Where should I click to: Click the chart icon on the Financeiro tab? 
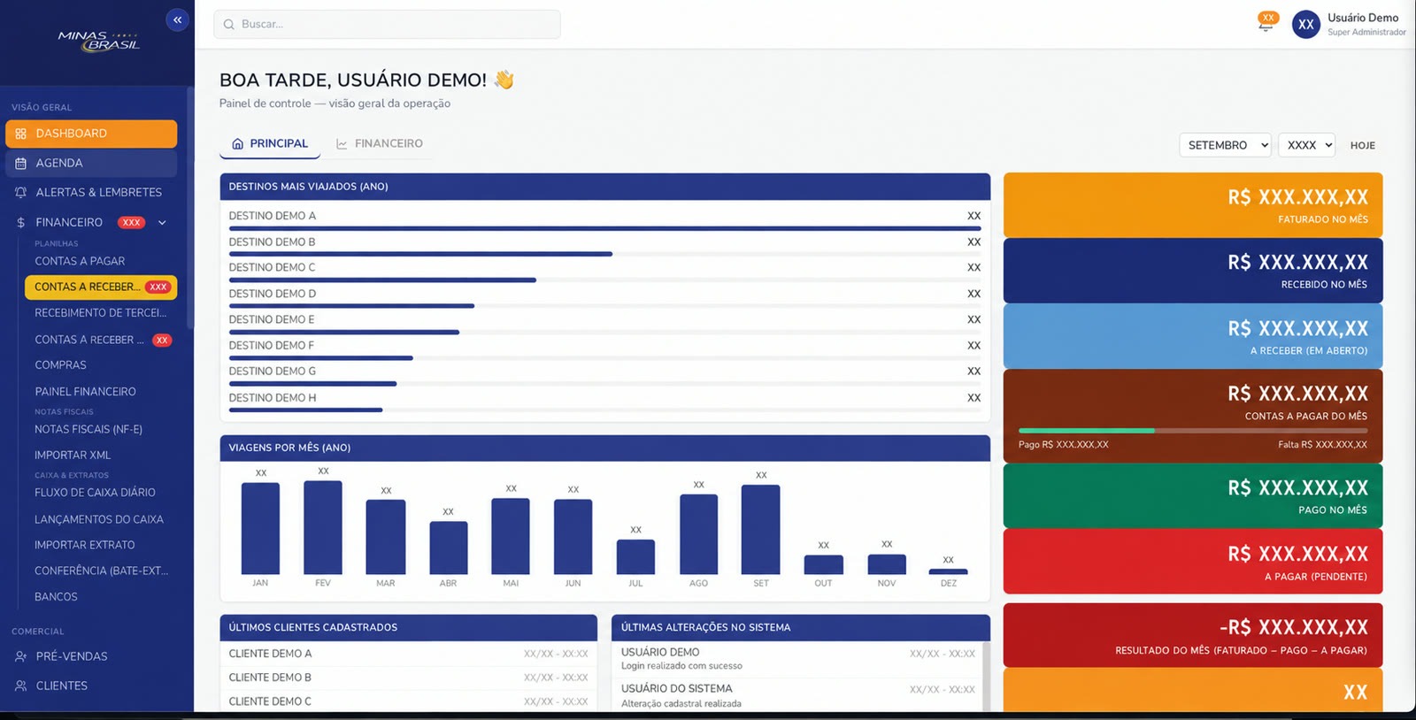pyautogui.click(x=342, y=144)
